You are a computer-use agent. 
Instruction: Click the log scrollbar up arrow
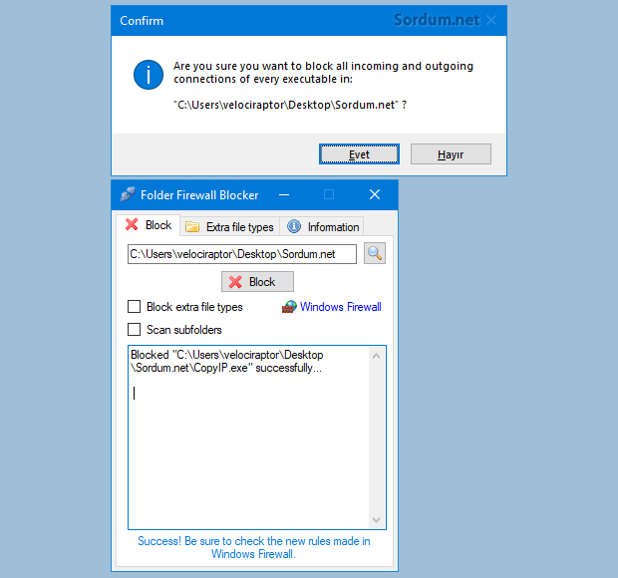[x=377, y=356]
